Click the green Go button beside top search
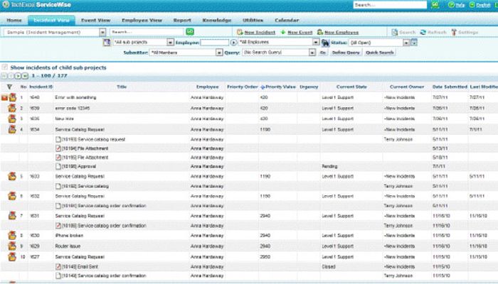 435,5
